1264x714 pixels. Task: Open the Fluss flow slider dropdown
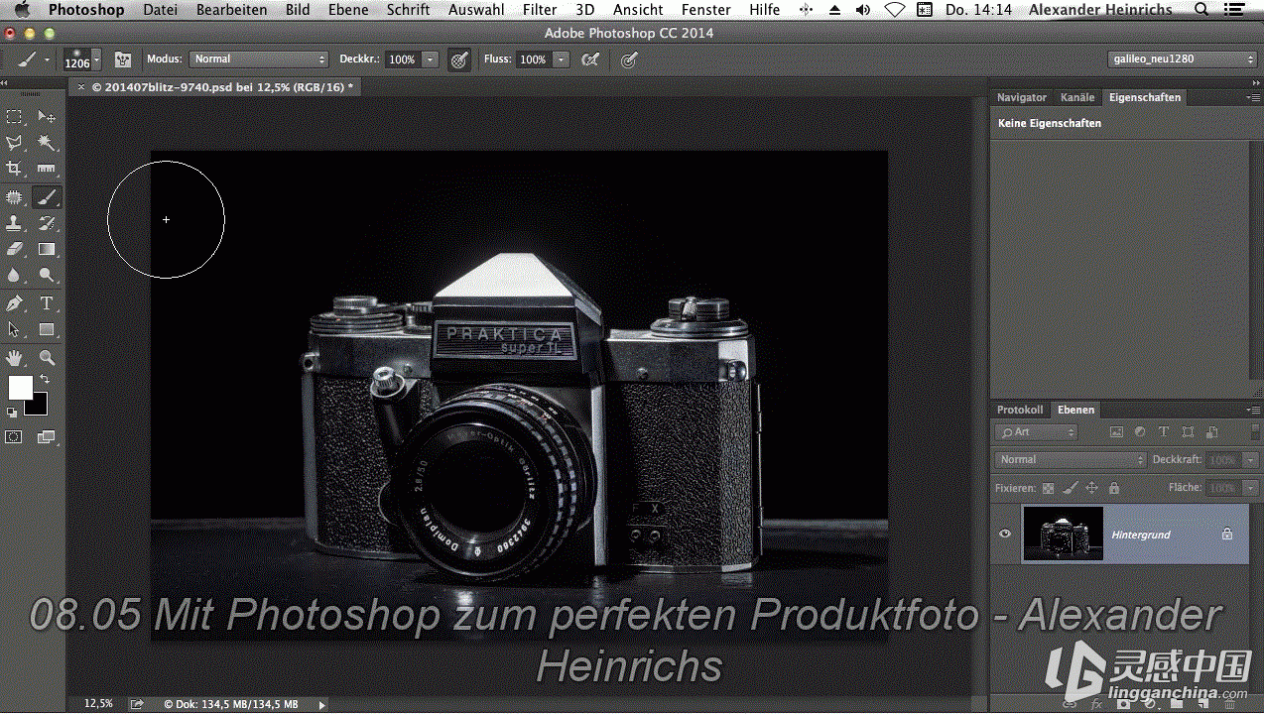tap(562, 59)
